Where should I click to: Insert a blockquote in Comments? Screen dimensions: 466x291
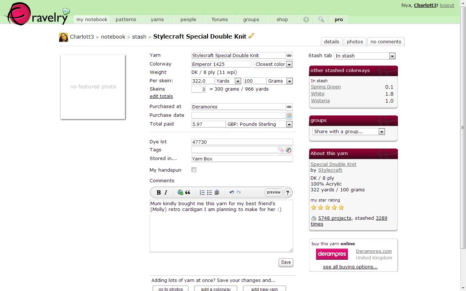pyautogui.click(x=188, y=192)
